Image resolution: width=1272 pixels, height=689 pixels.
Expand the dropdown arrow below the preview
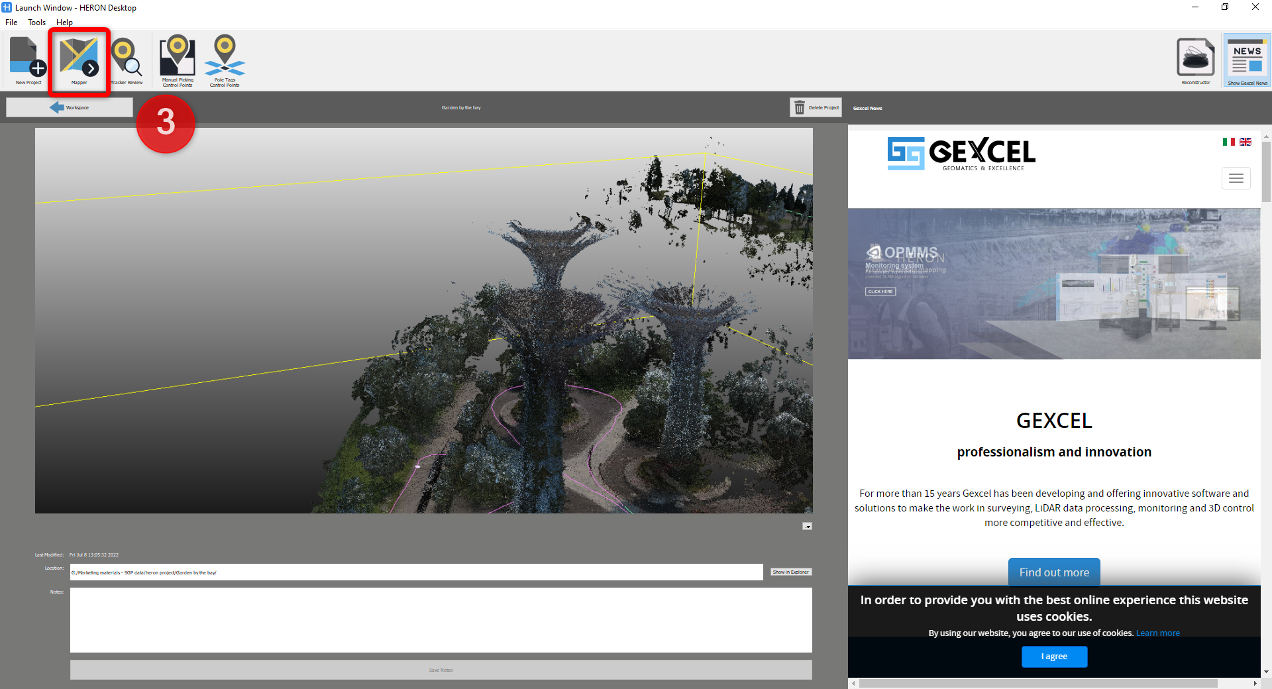807,526
